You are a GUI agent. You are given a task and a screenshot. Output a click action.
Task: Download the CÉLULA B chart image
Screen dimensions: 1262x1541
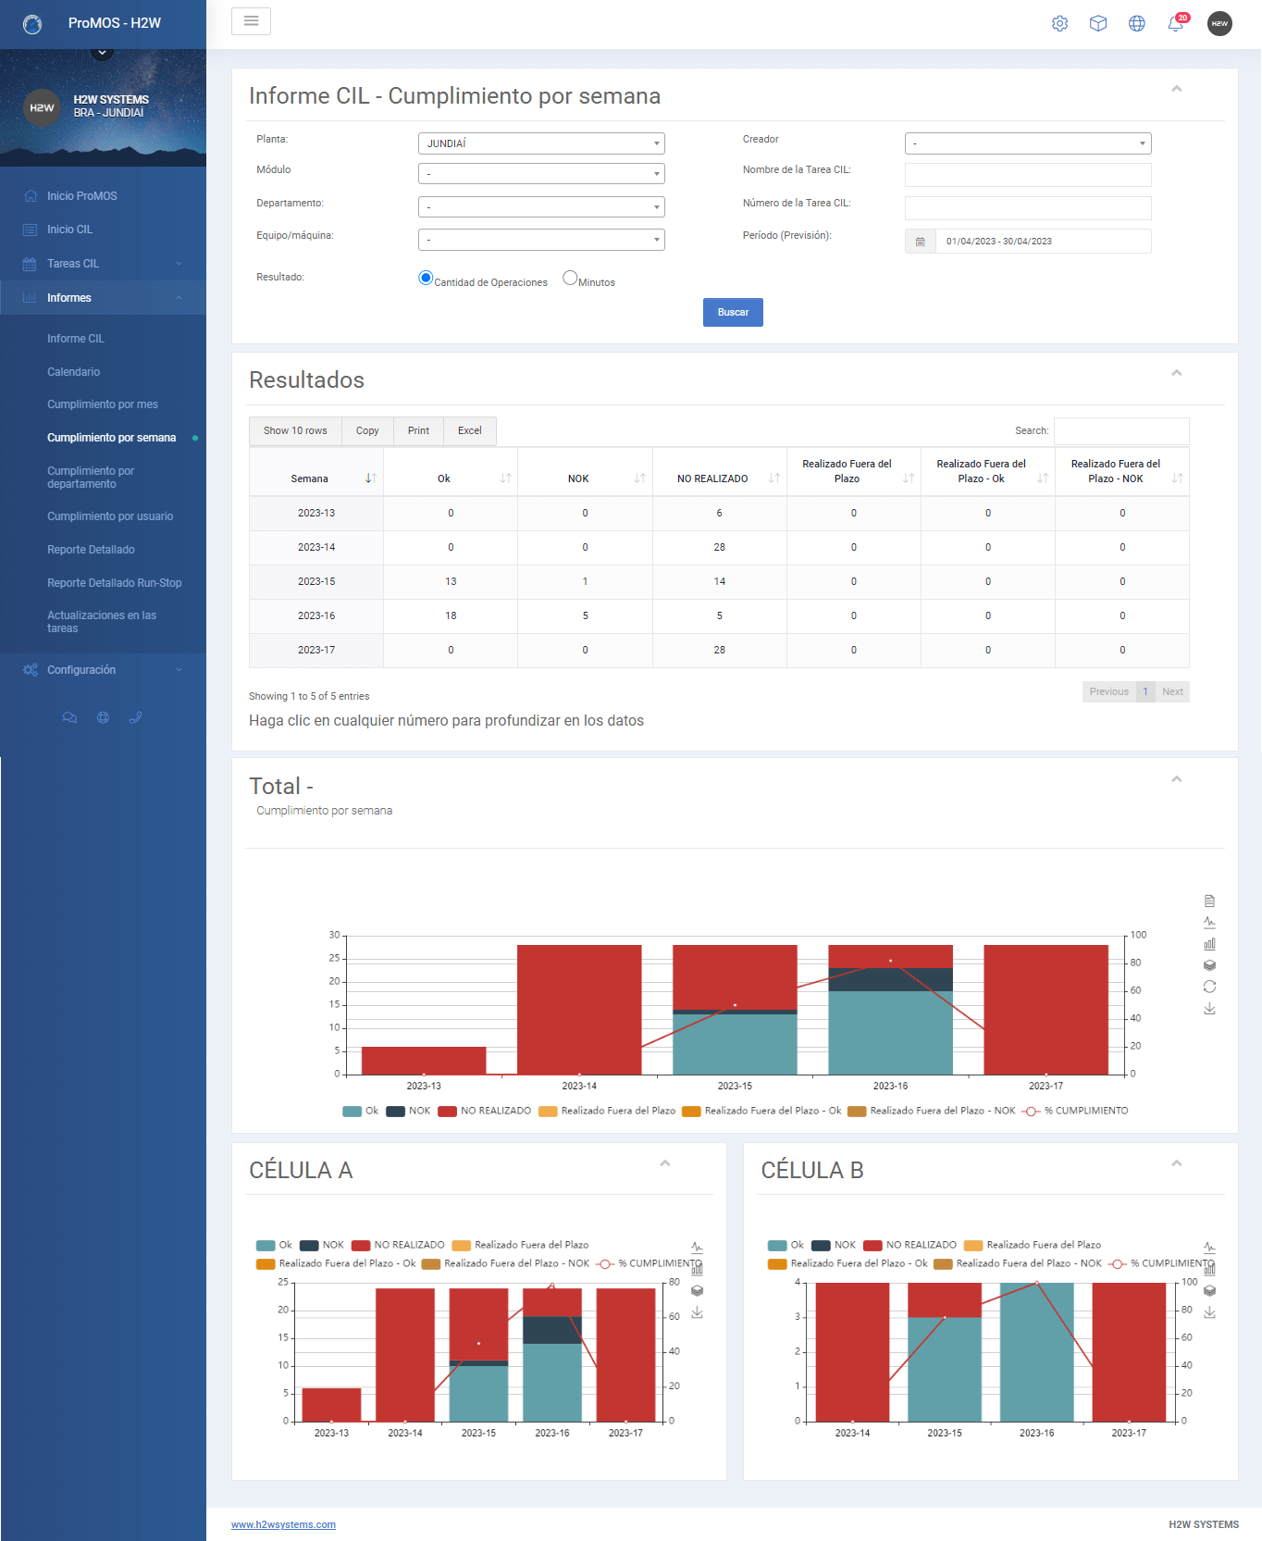1209,1312
